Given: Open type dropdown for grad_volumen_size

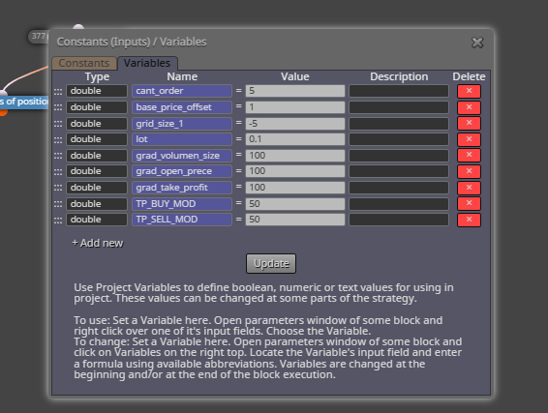Looking at the screenshot, I should pos(97,156).
